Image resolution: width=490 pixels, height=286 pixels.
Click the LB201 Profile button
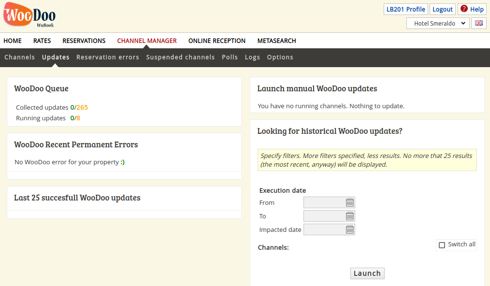[x=405, y=9]
